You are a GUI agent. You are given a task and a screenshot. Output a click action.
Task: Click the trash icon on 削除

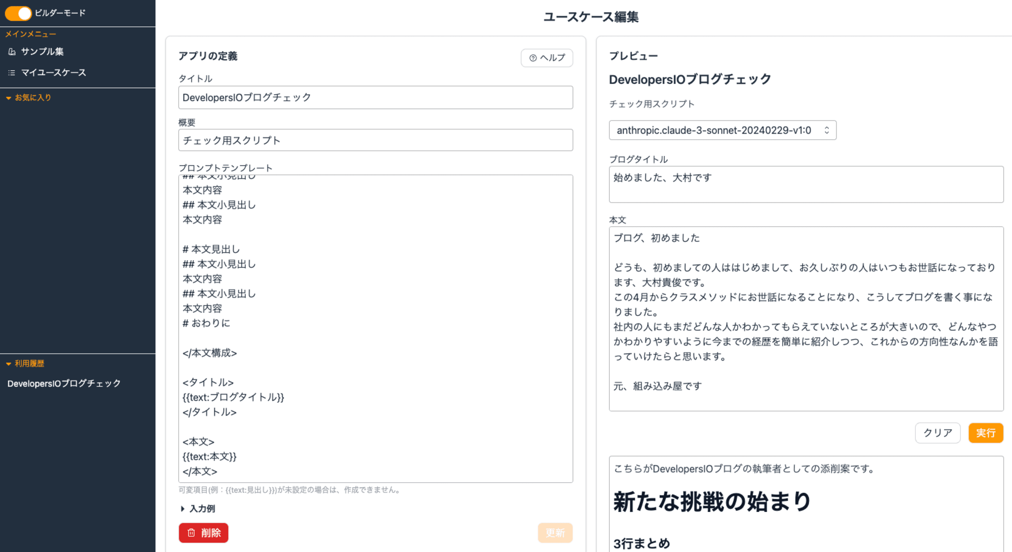coord(191,533)
